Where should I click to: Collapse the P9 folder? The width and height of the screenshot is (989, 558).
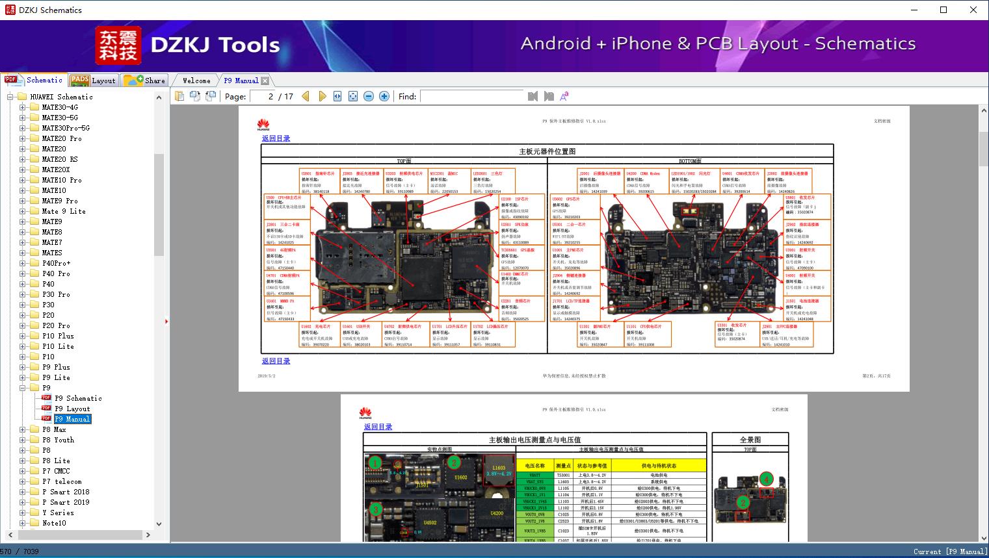pos(23,388)
